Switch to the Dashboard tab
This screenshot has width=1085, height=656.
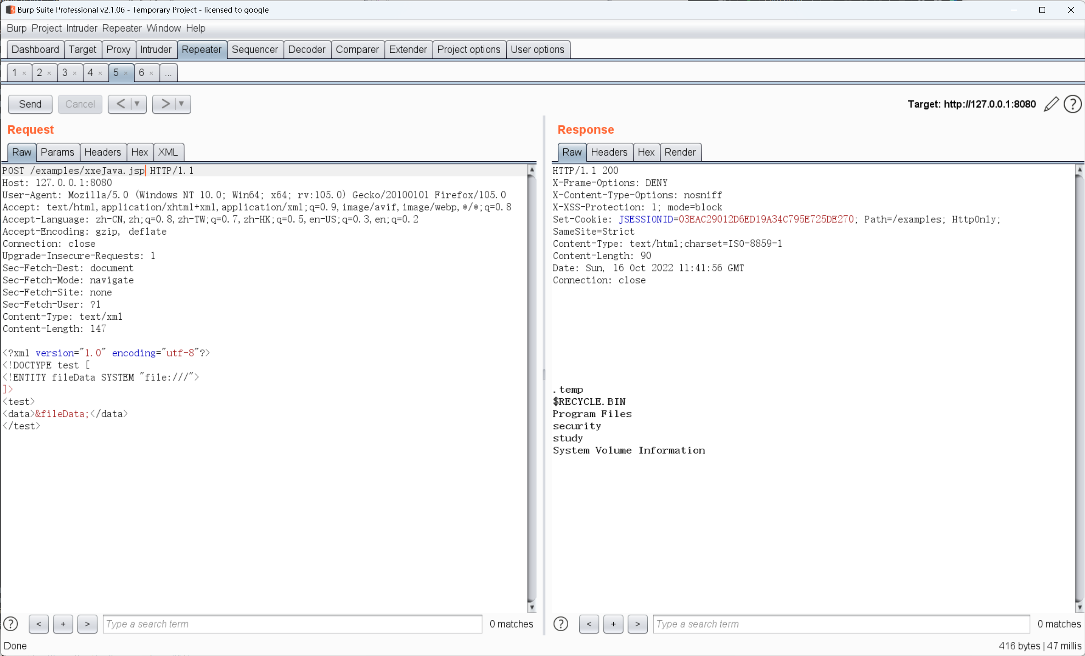pyautogui.click(x=35, y=49)
